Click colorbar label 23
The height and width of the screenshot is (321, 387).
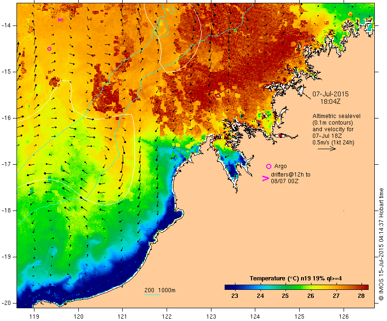coord(235,296)
